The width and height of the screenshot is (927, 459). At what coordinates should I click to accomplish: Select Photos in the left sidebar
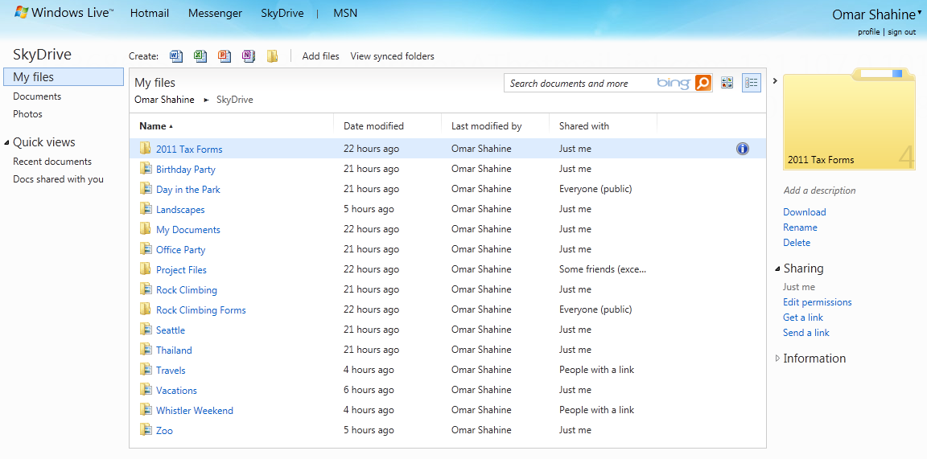point(27,114)
